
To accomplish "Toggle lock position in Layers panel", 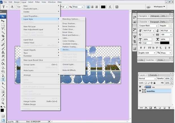I will click(152, 83).
